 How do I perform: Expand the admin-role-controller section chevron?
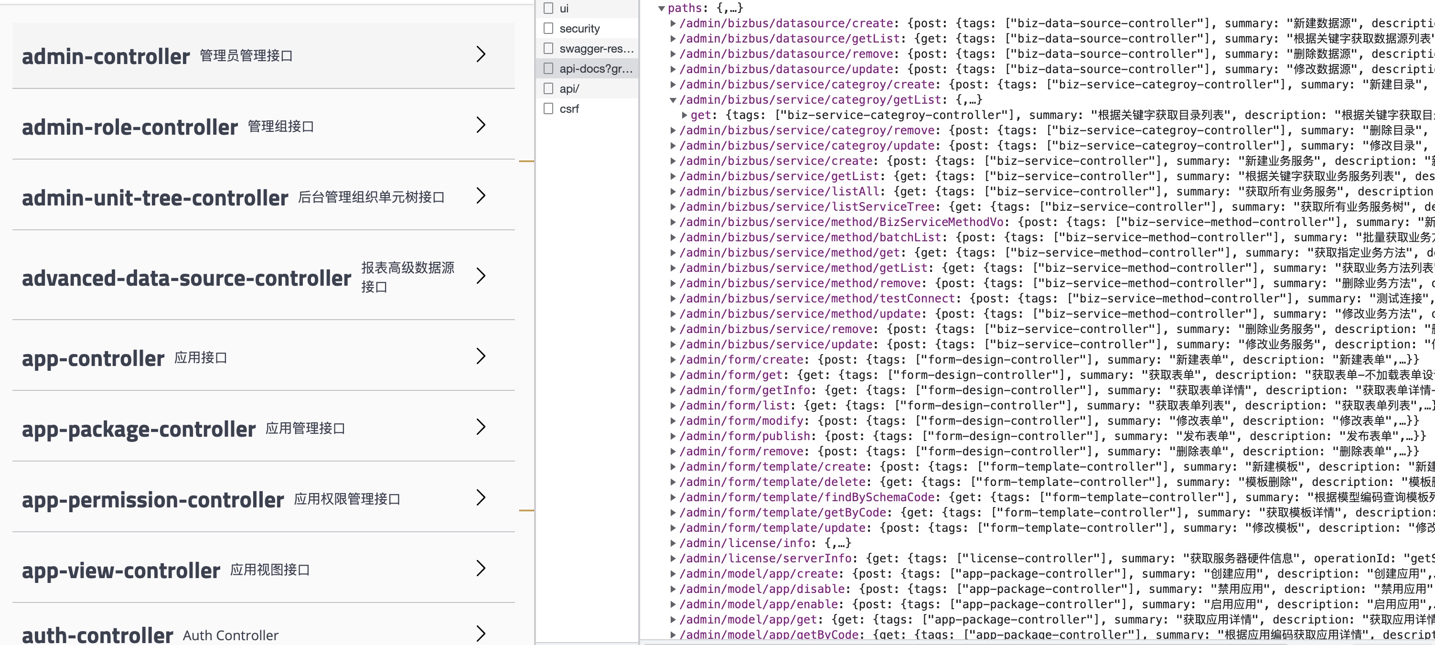click(x=482, y=125)
